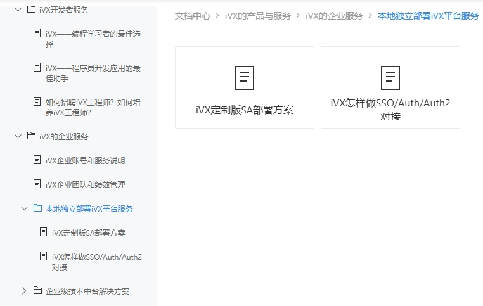Collapse the 本地独立部署iVX平台服务 chevron
The height and width of the screenshot is (306, 483).
[x=24, y=208]
